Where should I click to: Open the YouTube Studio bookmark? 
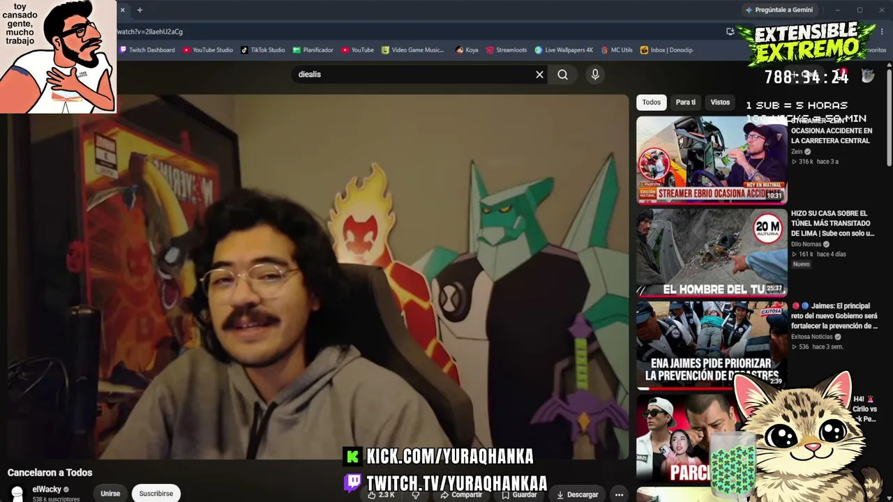(208, 50)
